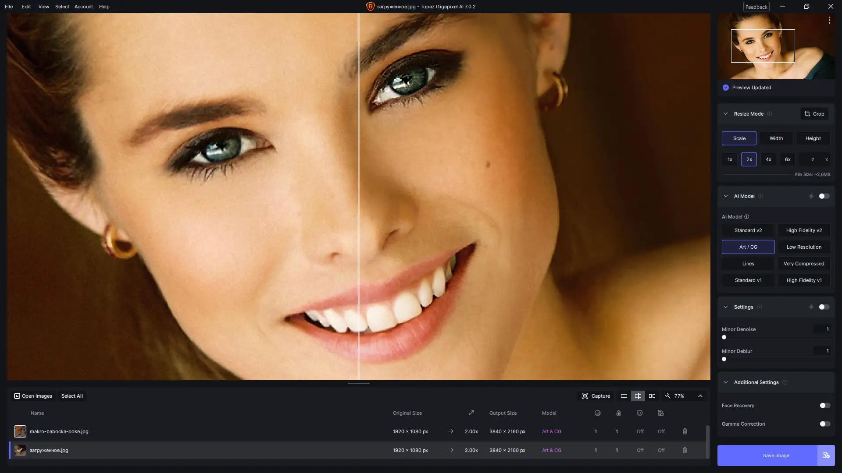Toggle the Settings auto switch
The image size is (842, 473).
point(824,307)
